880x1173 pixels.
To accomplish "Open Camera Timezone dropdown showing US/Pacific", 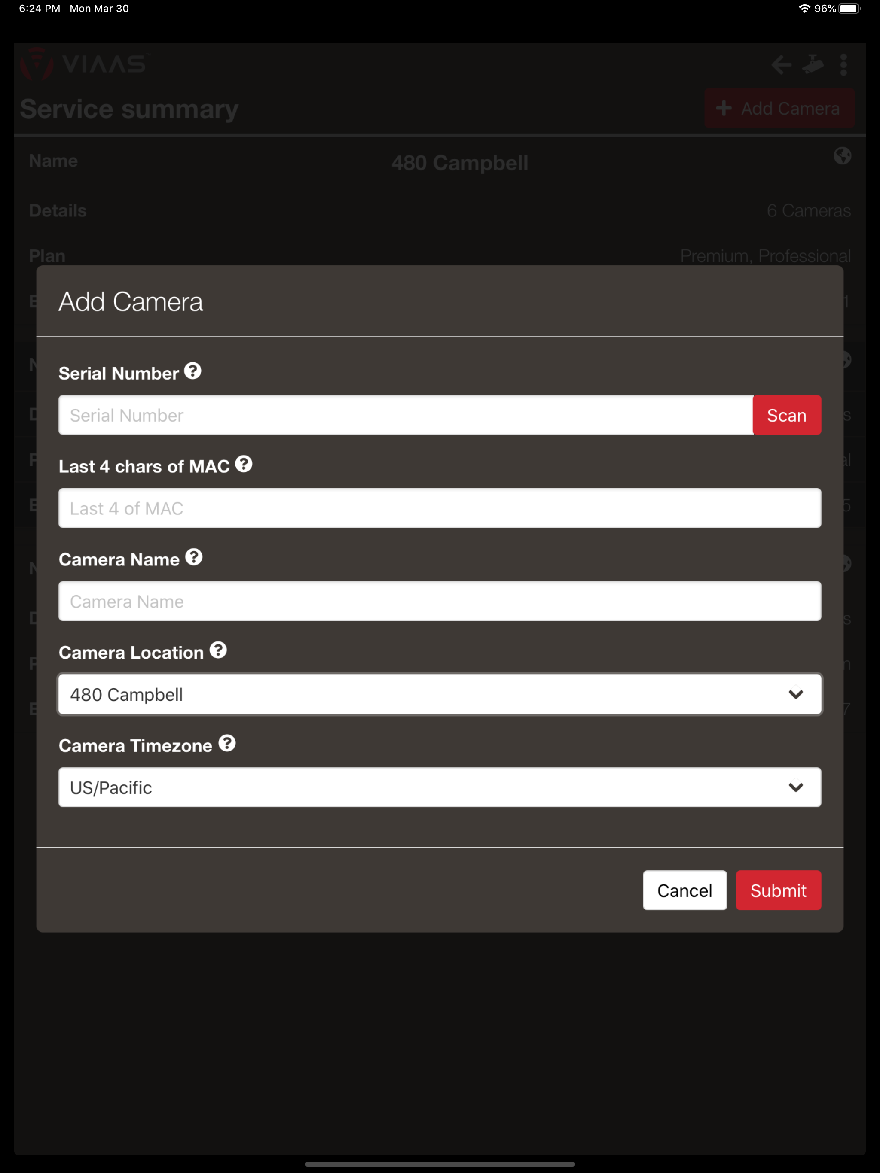I will click(x=440, y=787).
